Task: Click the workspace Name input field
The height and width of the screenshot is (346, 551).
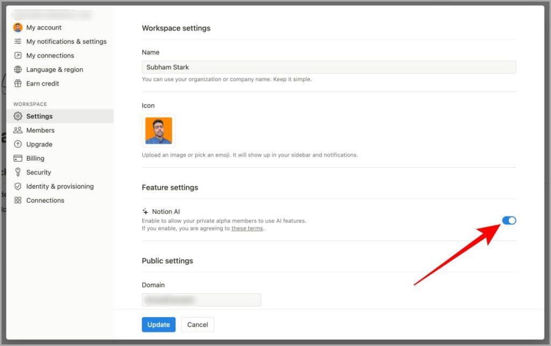Action: [329, 67]
